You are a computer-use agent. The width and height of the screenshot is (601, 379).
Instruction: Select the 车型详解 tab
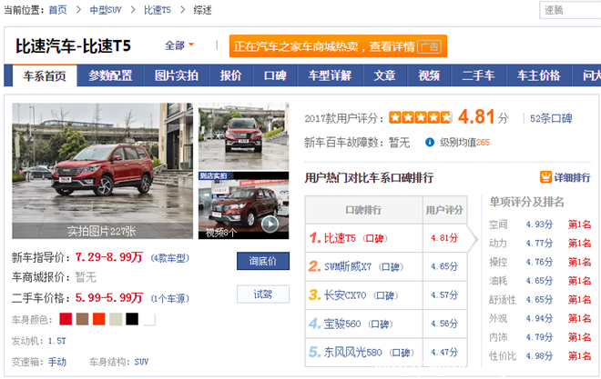pyautogui.click(x=330, y=76)
